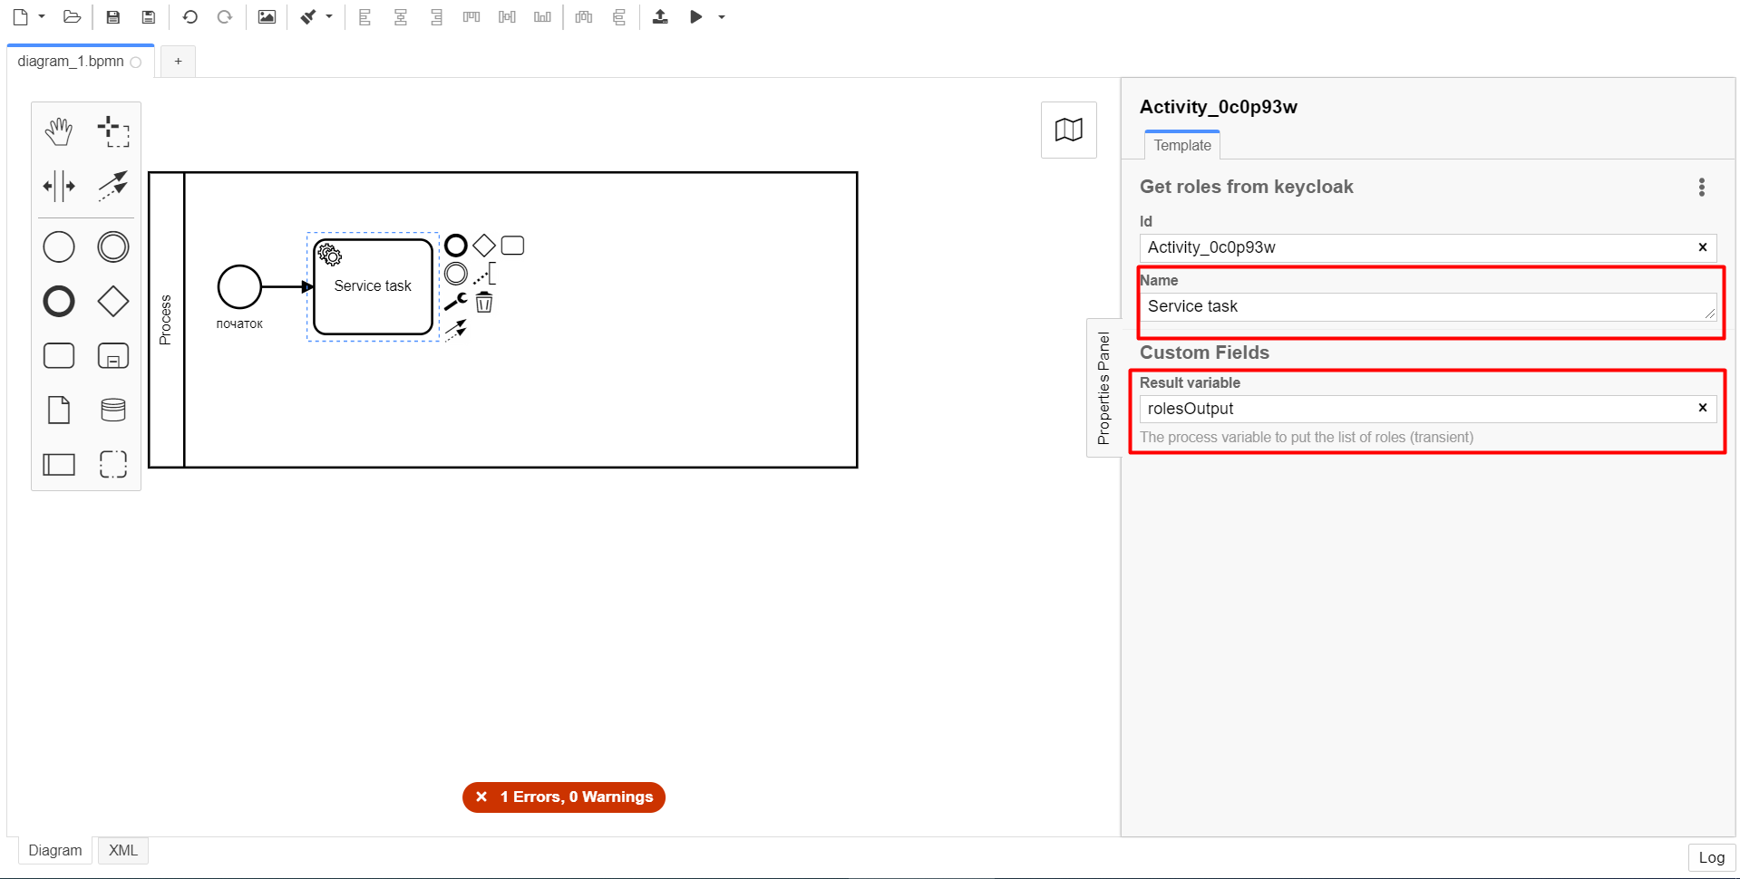Viewport: 1740px width, 879px height.
Task: Align elements right
Action: 436,17
